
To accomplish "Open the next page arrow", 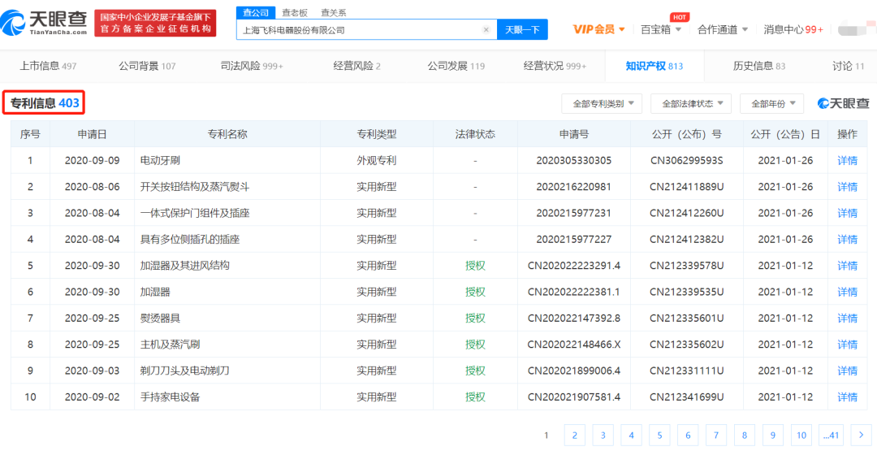I will tap(860, 435).
